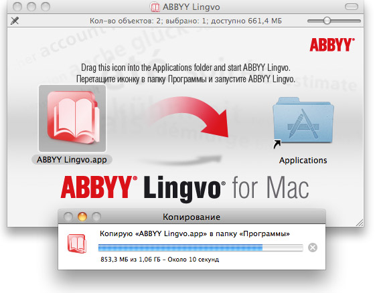
Task: Minimize the ABBYY Lingvo window
Action: pyautogui.click(x=31, y=7)
